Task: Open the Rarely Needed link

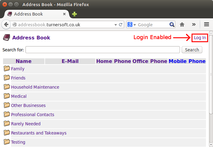Action: [26, 124]
